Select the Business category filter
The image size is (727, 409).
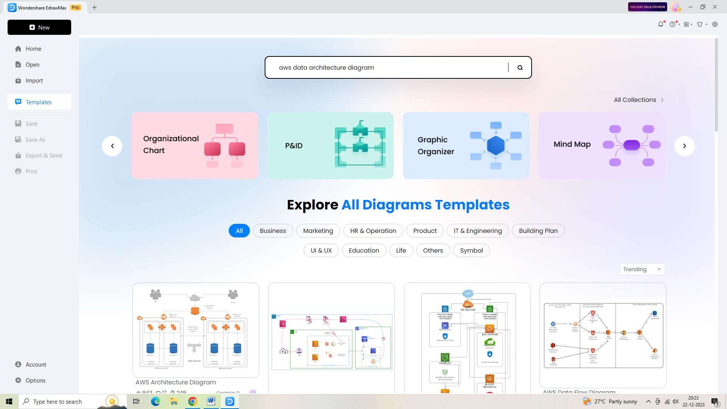tap(273, 231)
